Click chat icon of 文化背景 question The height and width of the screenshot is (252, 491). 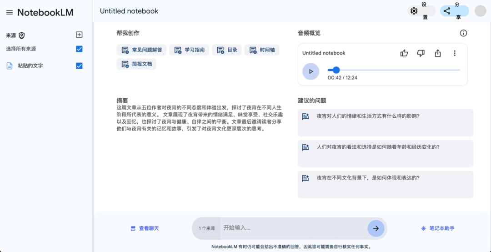pyautogui.click(x=306, y=178)
